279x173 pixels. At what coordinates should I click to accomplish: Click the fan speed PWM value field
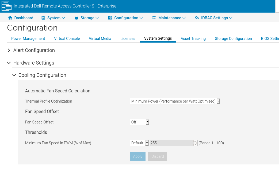pyautogui.click(x=171, y=143)
